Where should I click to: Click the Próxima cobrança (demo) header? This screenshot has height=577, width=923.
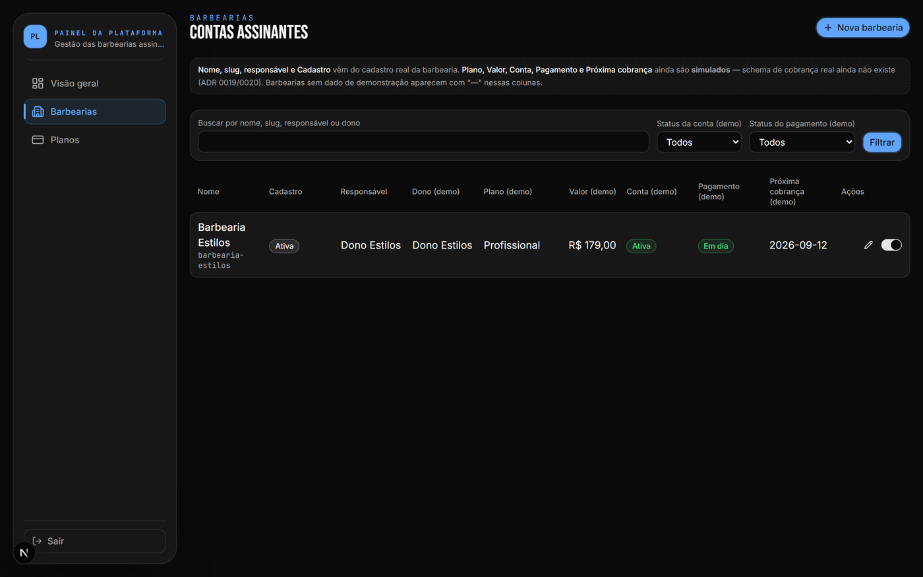pyautogui.click(x=787, y=191)
